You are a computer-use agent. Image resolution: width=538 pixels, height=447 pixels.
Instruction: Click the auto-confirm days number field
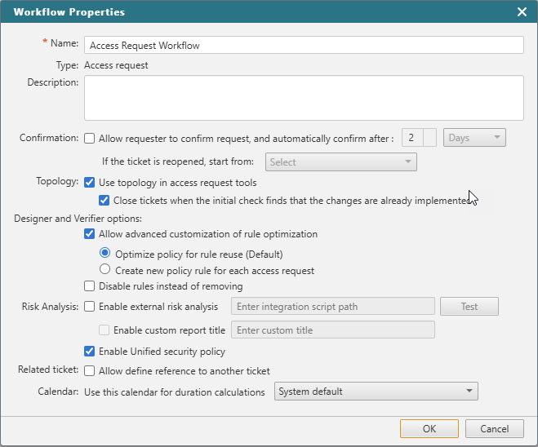pyautogui.click(x=413, y=138)
